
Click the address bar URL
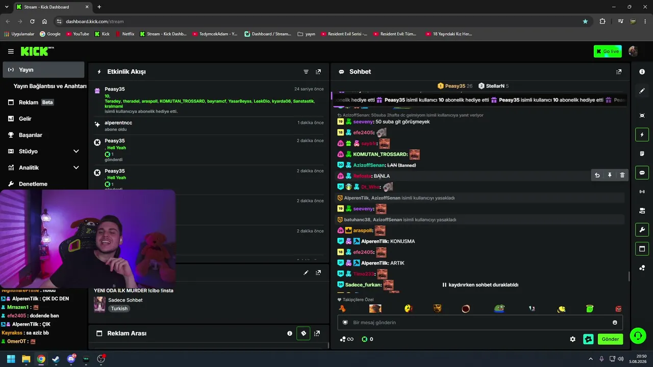coord(95,21)
